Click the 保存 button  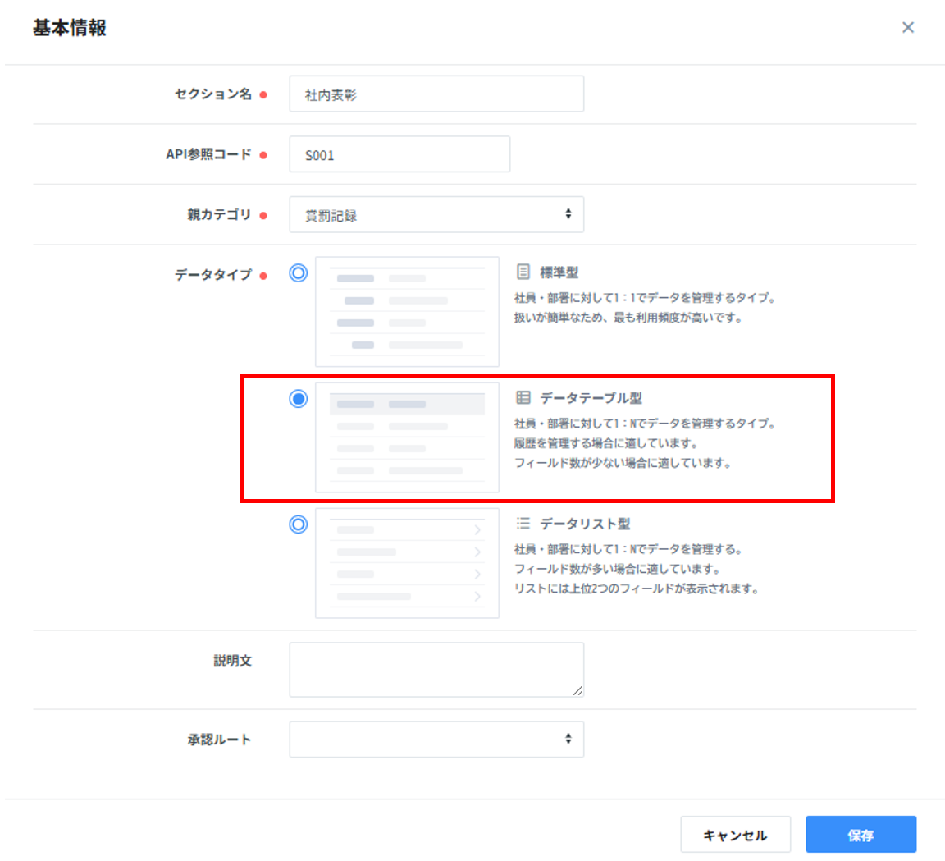(x=861, y=835)
